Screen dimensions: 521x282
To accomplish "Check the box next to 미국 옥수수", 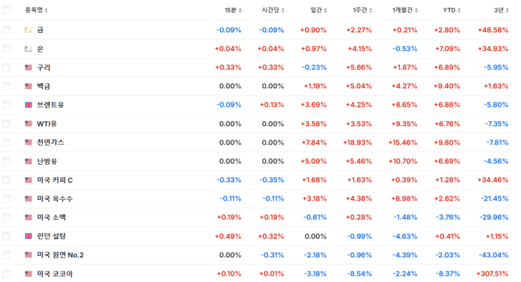I will pyautogui.click(x=7, y=199).
